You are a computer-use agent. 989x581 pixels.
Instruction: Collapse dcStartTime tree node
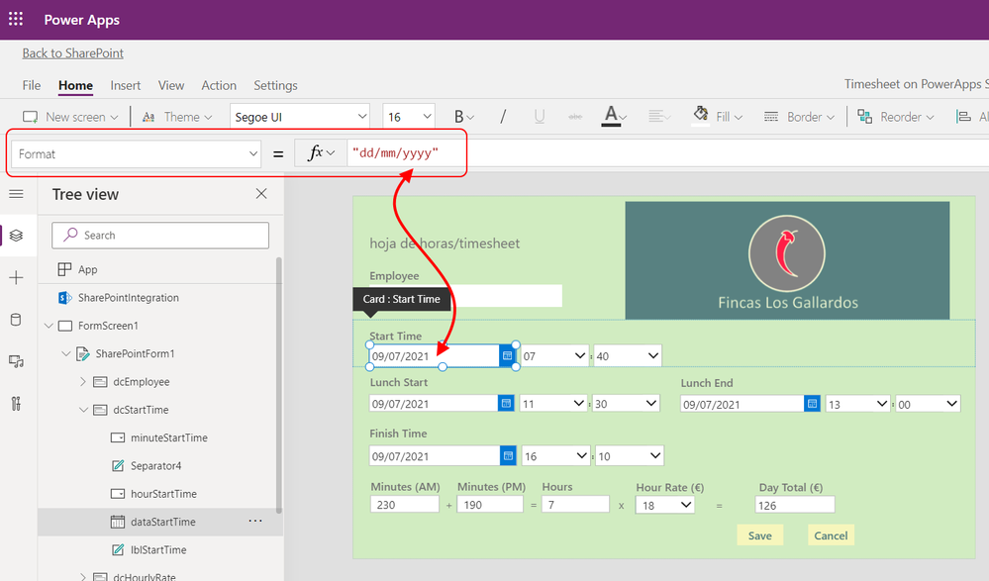83,410
